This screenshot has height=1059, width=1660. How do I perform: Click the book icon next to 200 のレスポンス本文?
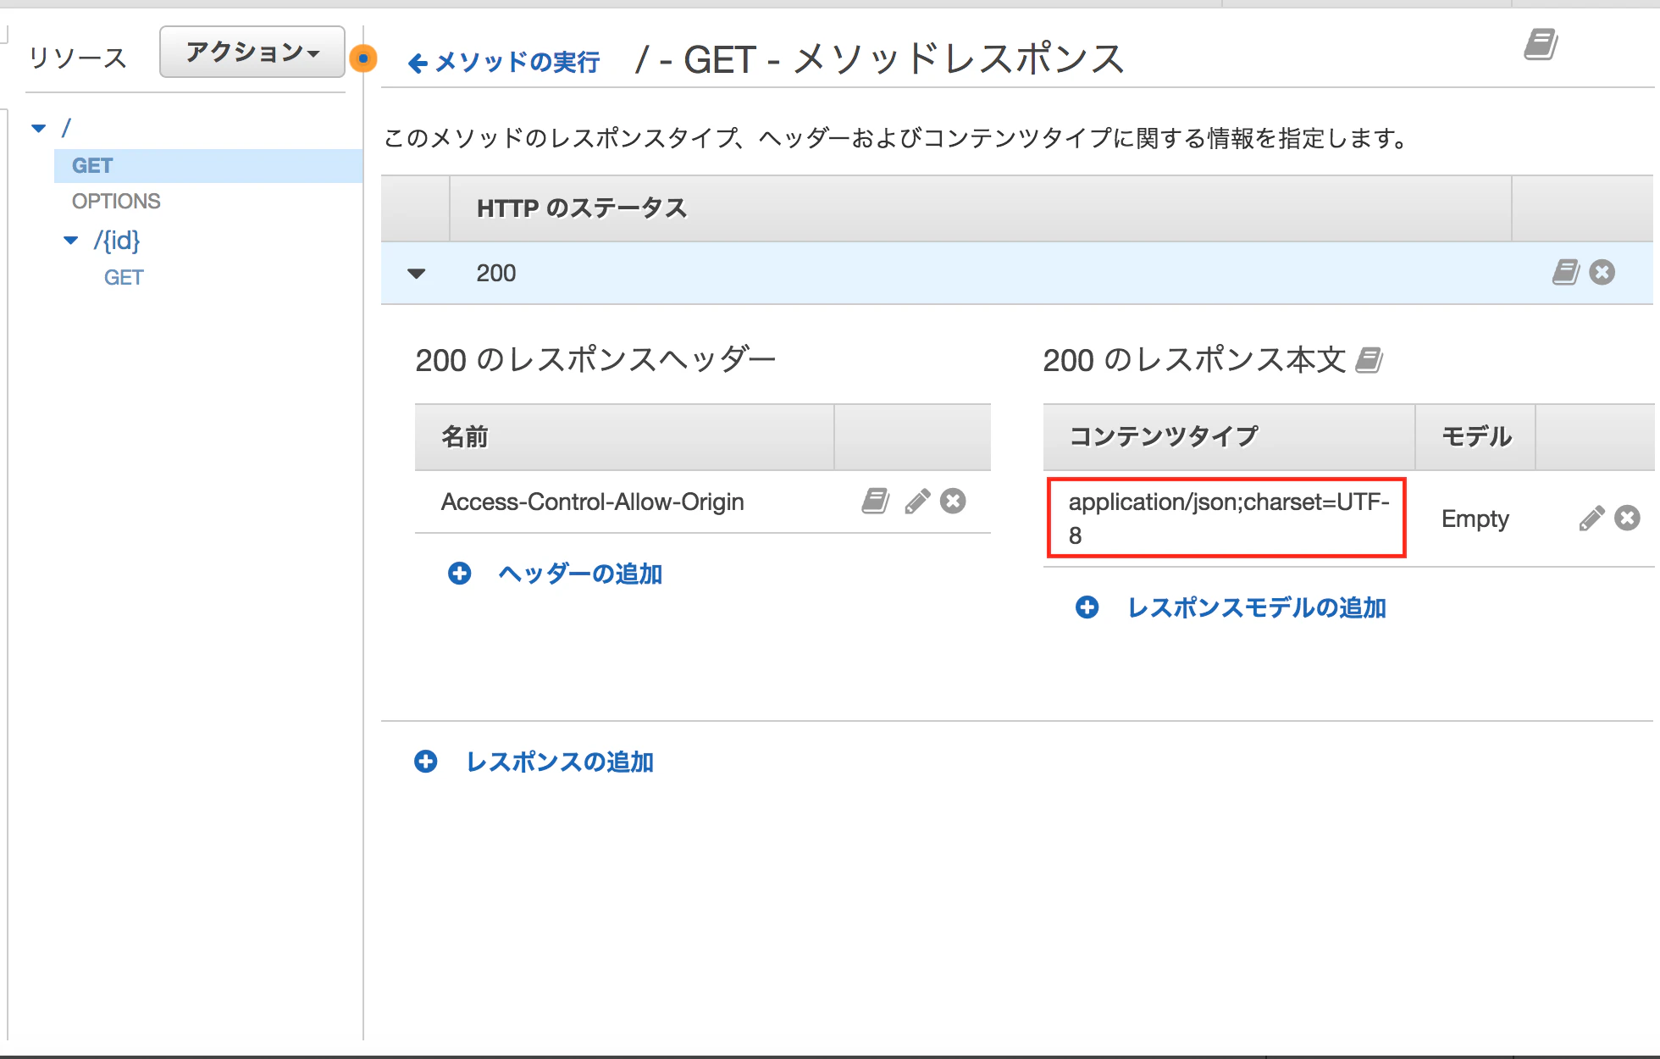[x=1369, y=360]
